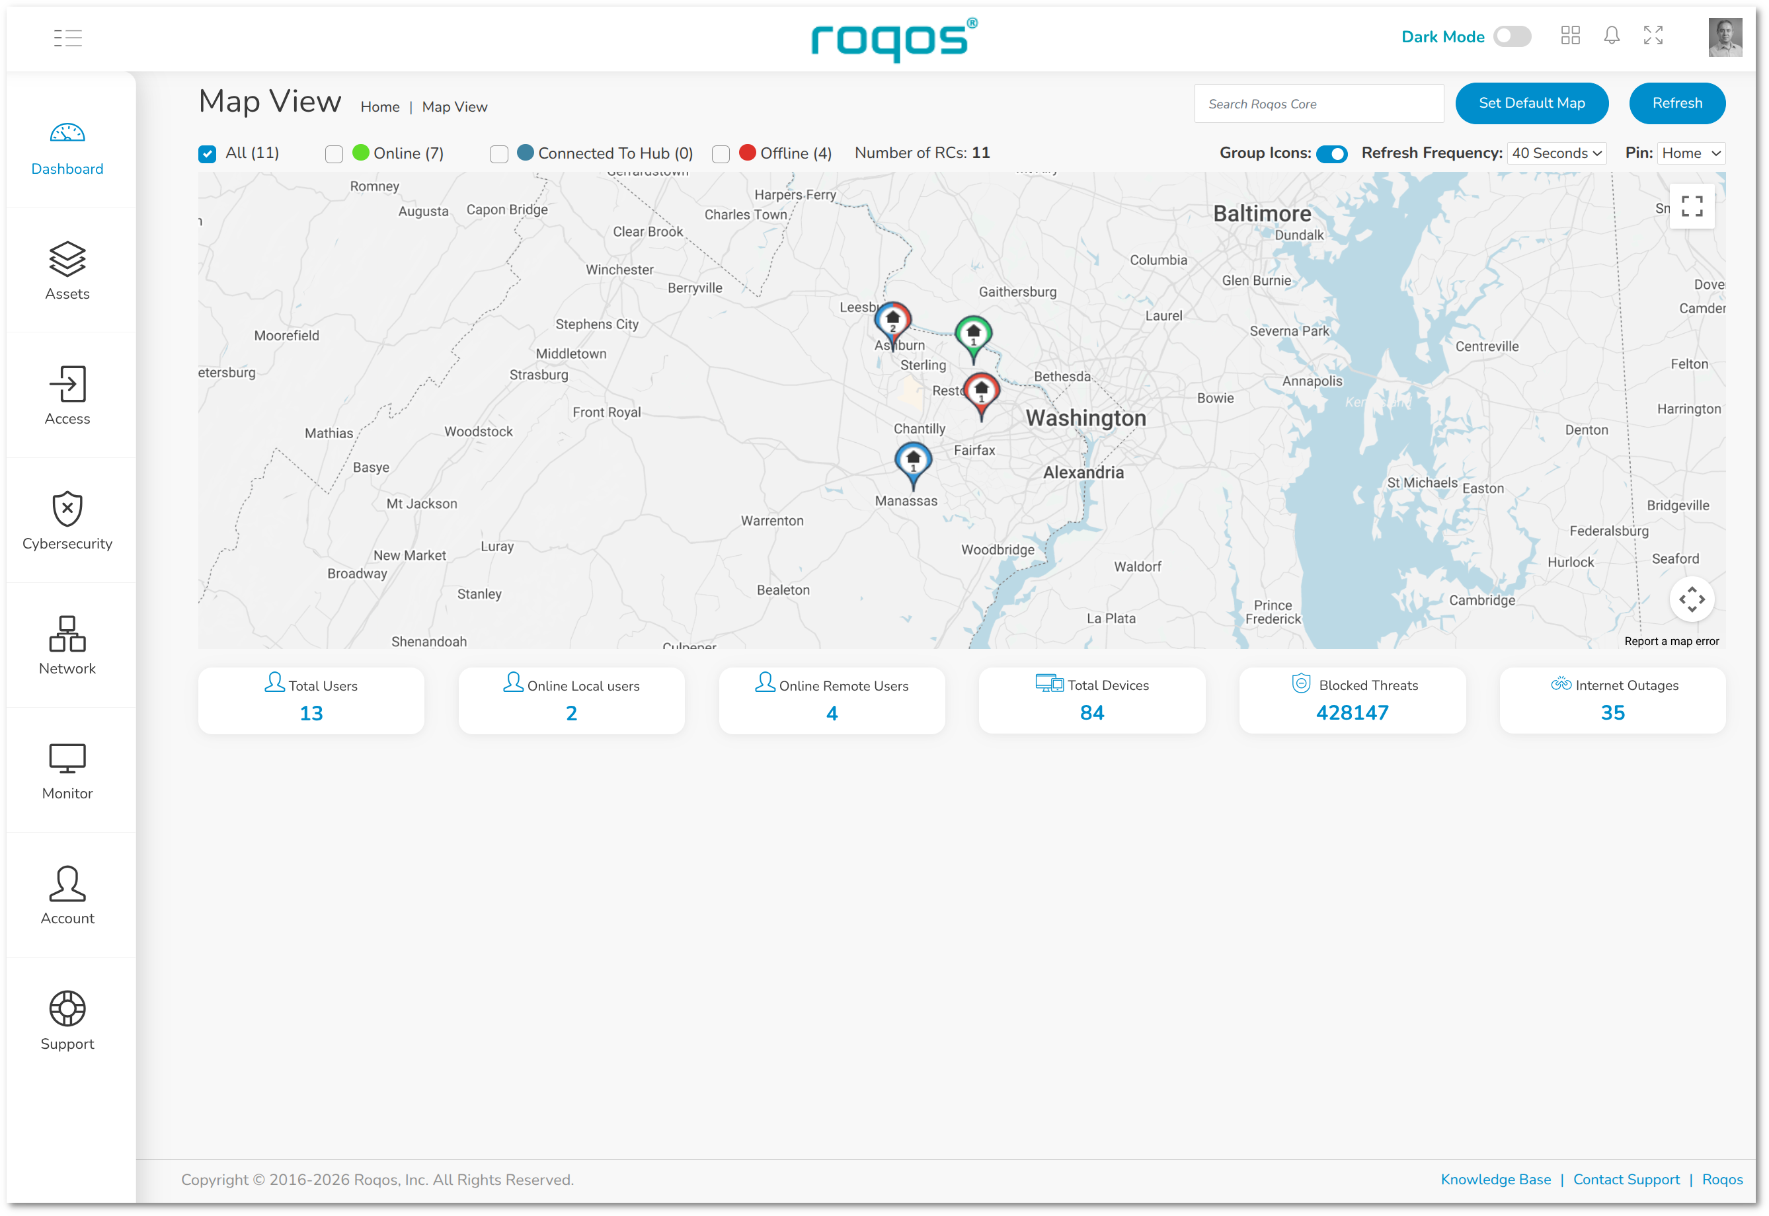Toggle the Dark Mode switch
Image resolution: width=1769 pixels, height=1216 pixels.
[x=1511, y=36]
